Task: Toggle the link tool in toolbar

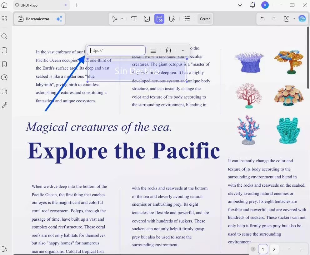Action: pyautogui.click(x=159, y=19)
